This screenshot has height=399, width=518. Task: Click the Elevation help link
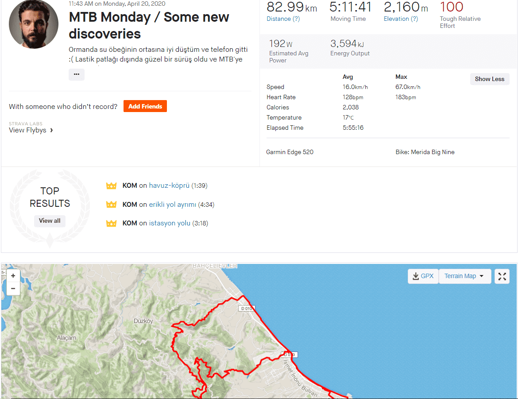[x=401, y=19]
